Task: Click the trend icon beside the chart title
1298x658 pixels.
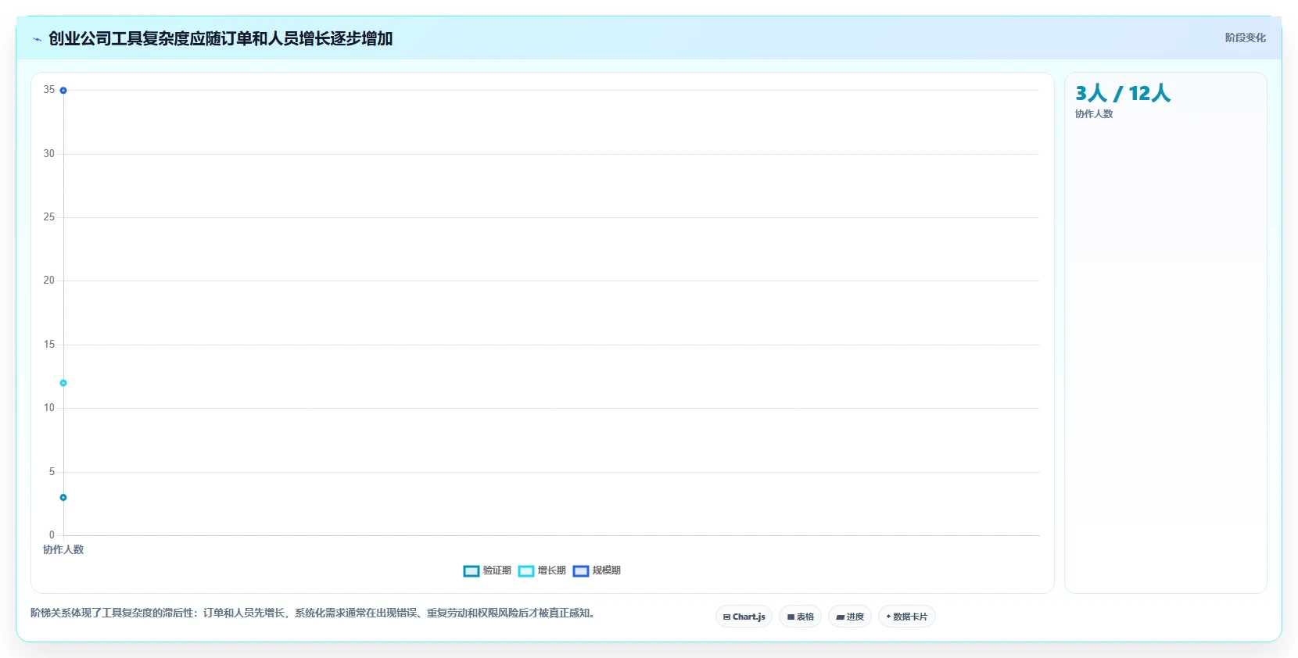Action: (37, 39)
